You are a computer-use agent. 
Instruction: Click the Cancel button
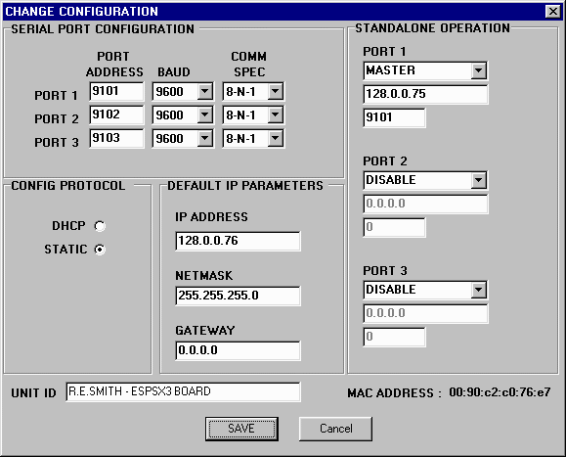[335, 429]
